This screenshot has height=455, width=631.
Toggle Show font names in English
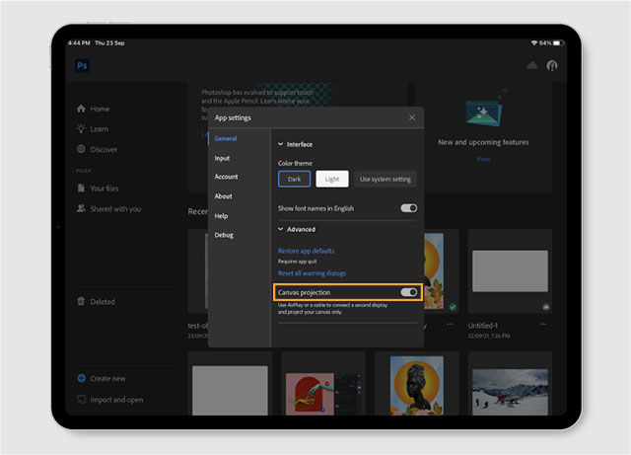[x=409, y=208]
